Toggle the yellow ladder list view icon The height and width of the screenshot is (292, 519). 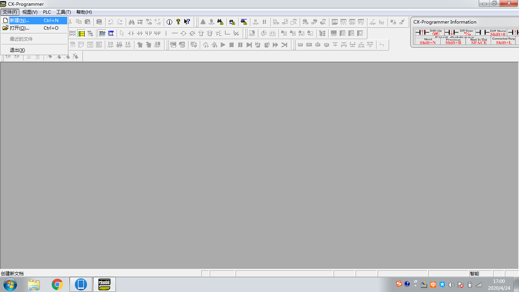coord(82,33)
